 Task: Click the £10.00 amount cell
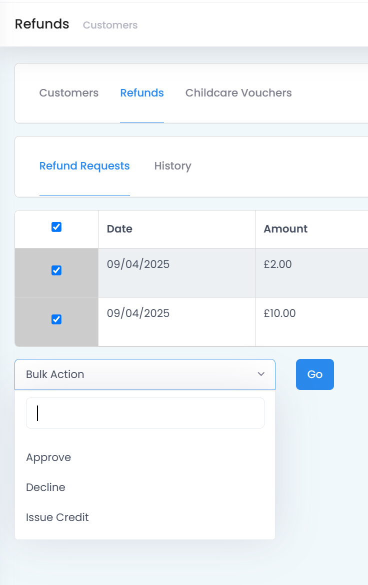tap(279, 313)
